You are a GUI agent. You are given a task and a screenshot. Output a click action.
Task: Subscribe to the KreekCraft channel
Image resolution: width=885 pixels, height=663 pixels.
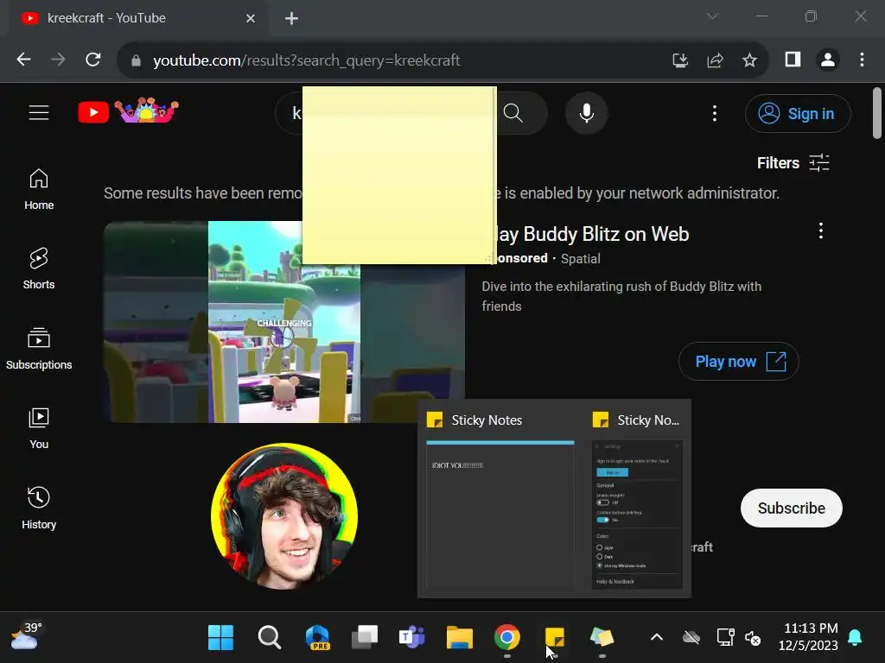tap(792, 508)
